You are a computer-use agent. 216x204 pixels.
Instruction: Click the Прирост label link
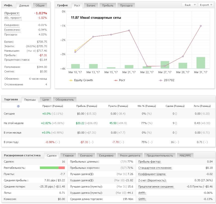click(x=12, y=13)
